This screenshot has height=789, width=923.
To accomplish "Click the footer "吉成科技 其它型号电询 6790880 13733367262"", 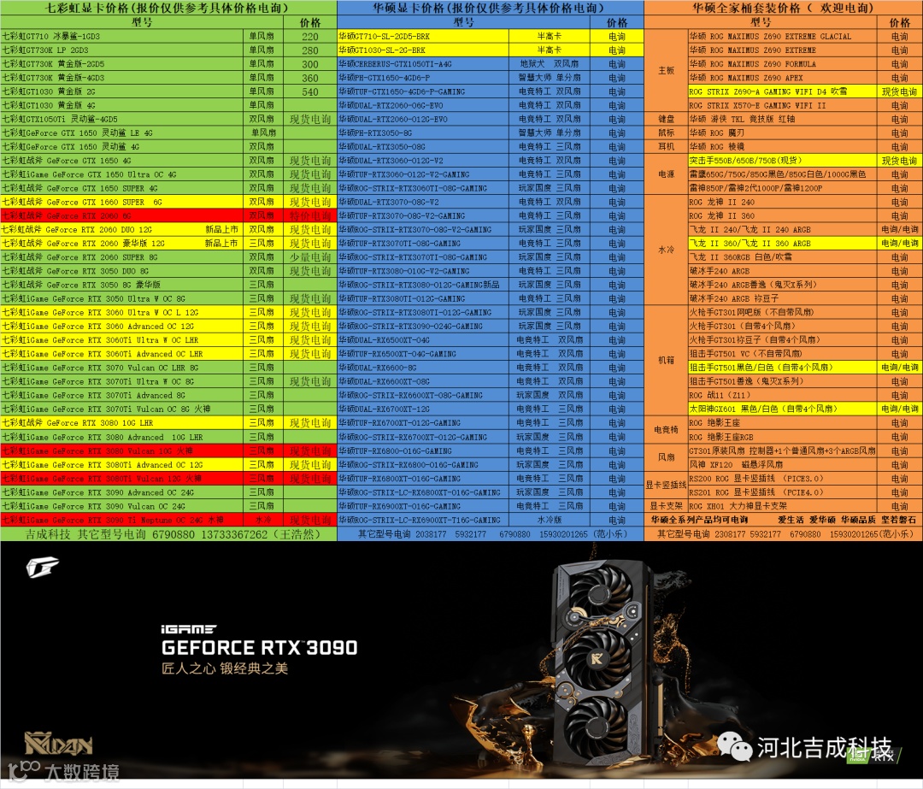I will (x=168, y=534).
